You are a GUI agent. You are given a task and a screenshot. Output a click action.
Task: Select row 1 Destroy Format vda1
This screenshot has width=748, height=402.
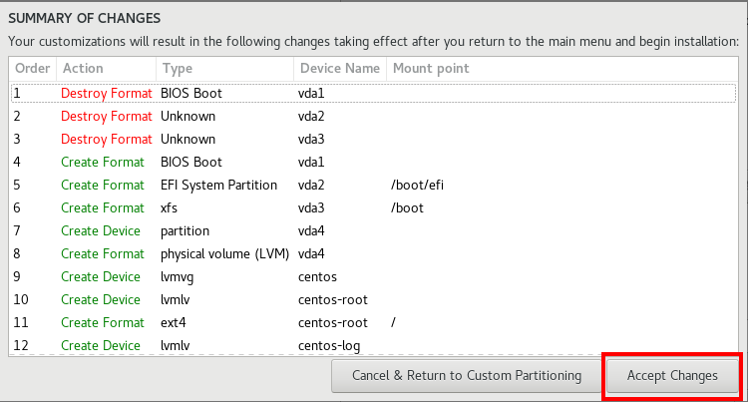[x=373, y=93]
